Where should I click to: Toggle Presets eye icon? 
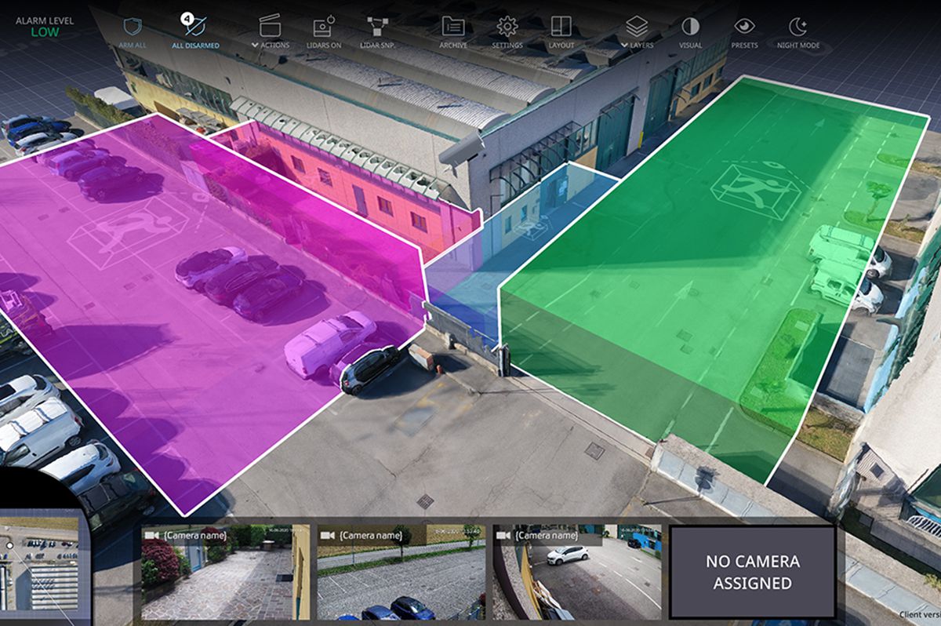click(744, 27)
